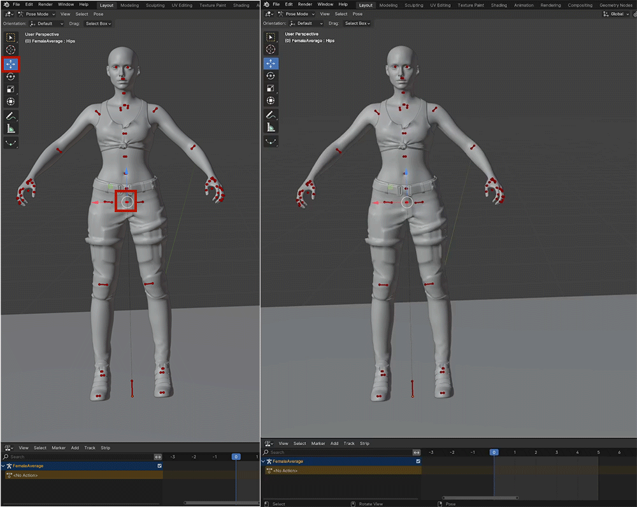This screenshot has height=507, width=637.
Task: Select the red-outlined Move tool in left viewport
Action: point(11,64)
